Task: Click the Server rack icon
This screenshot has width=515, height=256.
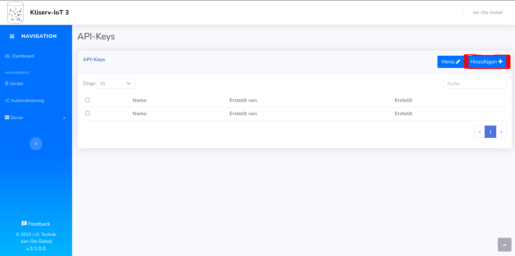Action: pos(7,117)
